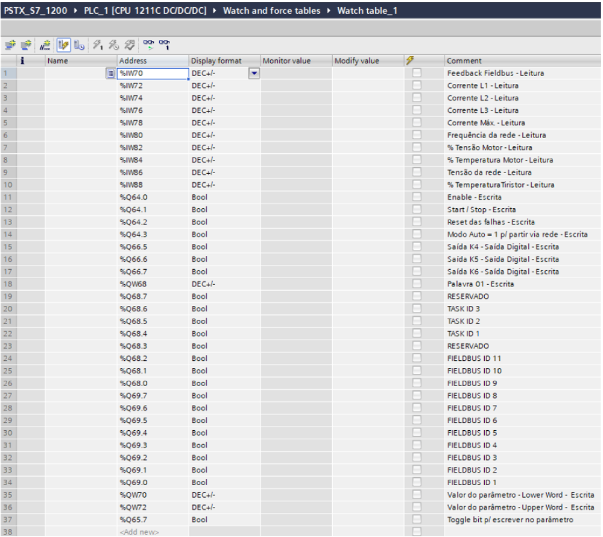Click address cell %Q64.1
This screenshot has width=603, height=537.
(153, 209)
